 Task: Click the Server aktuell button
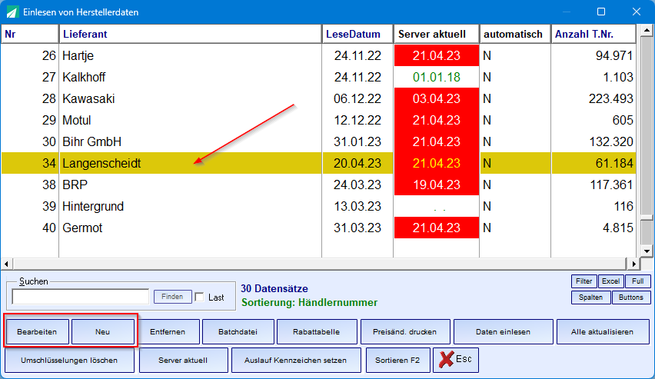(184, 361)
